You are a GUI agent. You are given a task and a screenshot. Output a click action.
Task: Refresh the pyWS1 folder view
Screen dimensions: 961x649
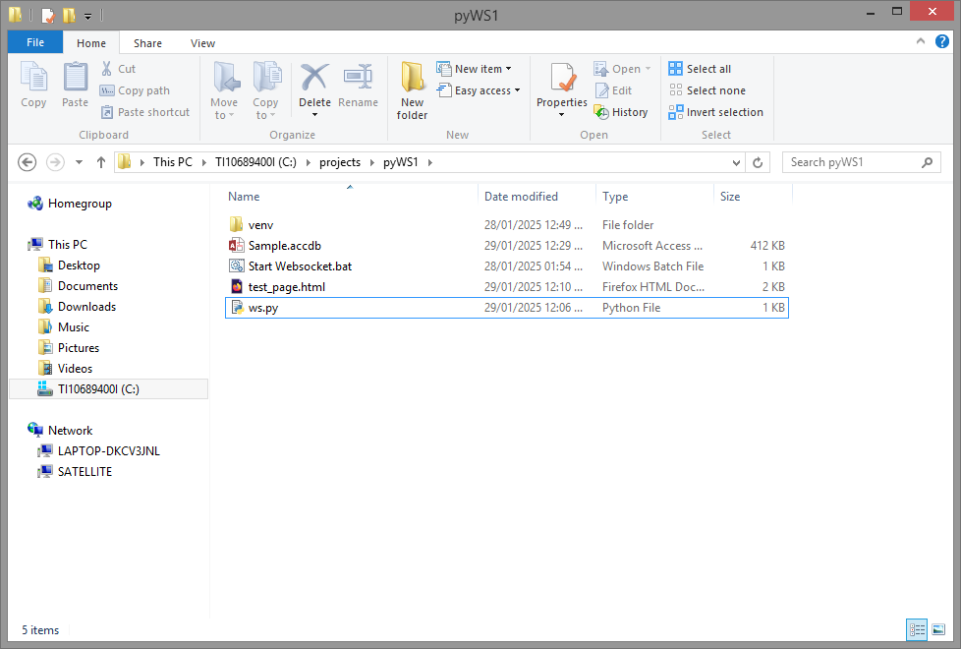point(758,162)
